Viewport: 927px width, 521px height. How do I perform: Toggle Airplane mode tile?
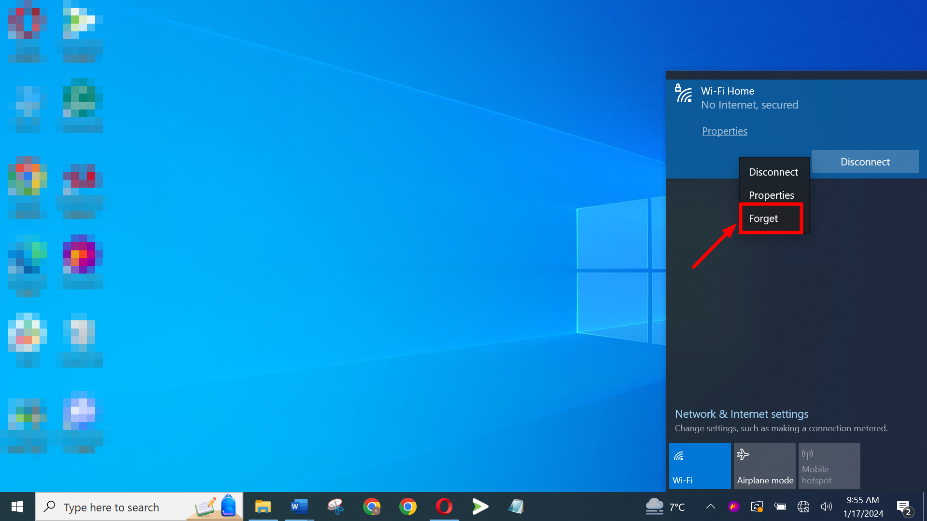764,466
